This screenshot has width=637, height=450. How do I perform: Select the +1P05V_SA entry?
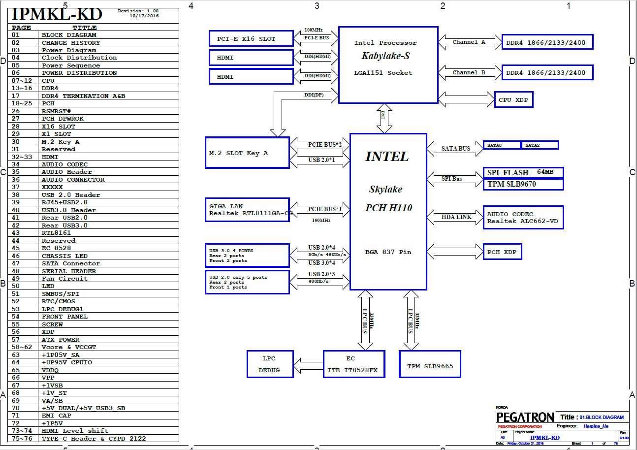[x=93, y=355]
